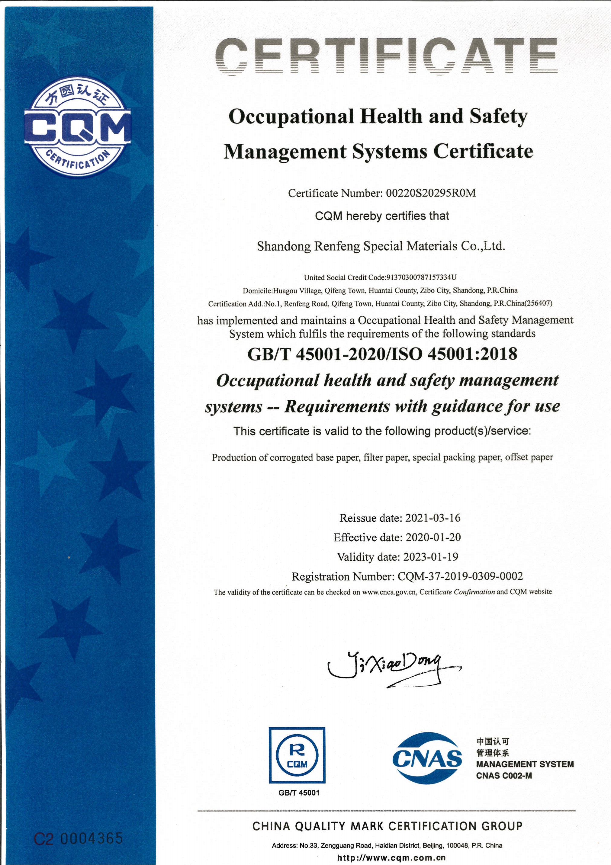Click the large CERTIFICATE heading
The width and height of the screenshot is (611, 865).
pyautogui.click(x=386, y=56)
